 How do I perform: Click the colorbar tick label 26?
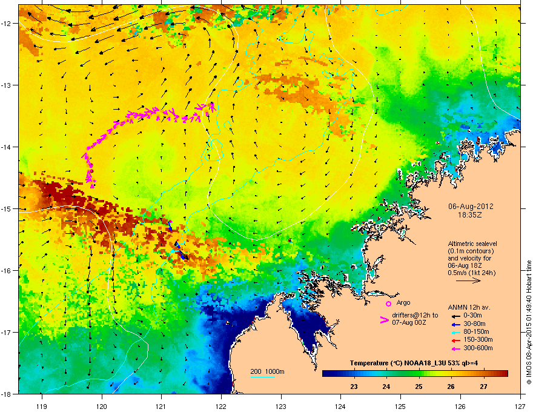451,387
